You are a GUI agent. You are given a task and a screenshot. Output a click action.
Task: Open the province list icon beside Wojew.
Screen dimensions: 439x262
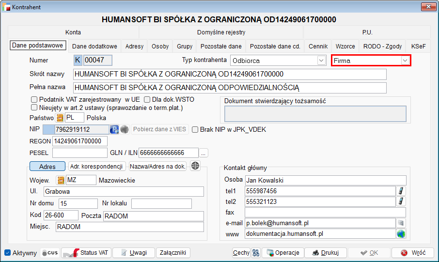click(60, 180)
